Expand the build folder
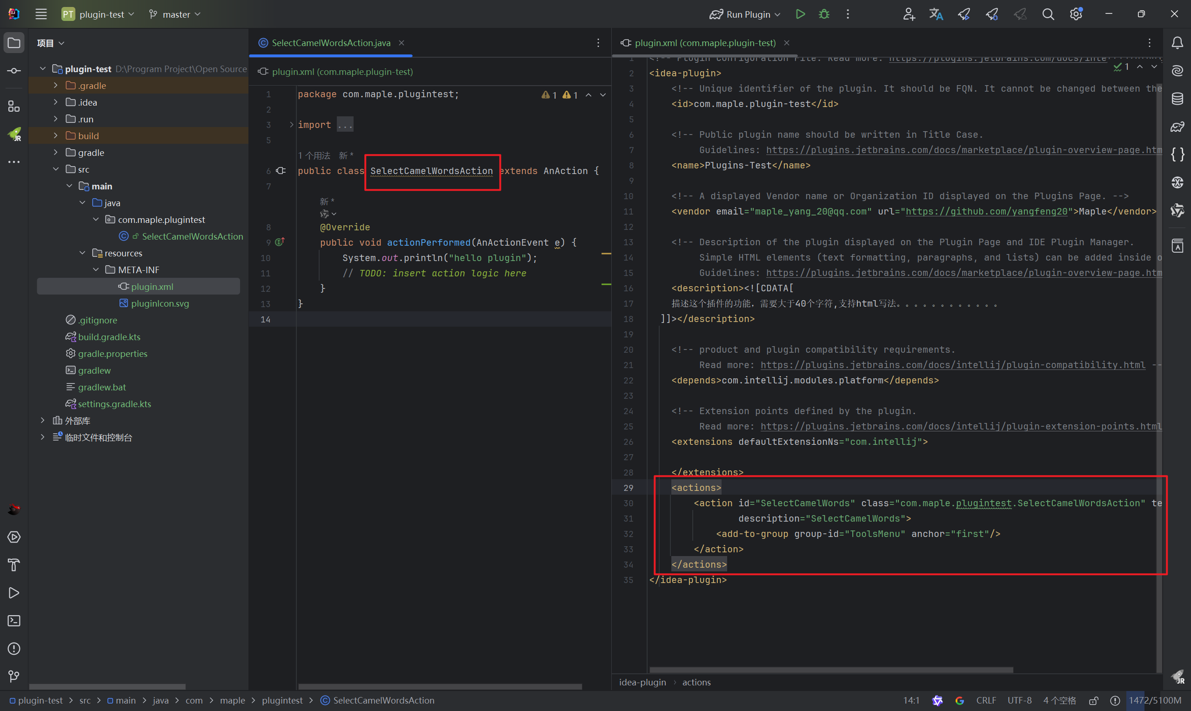 tap(55, 135)
